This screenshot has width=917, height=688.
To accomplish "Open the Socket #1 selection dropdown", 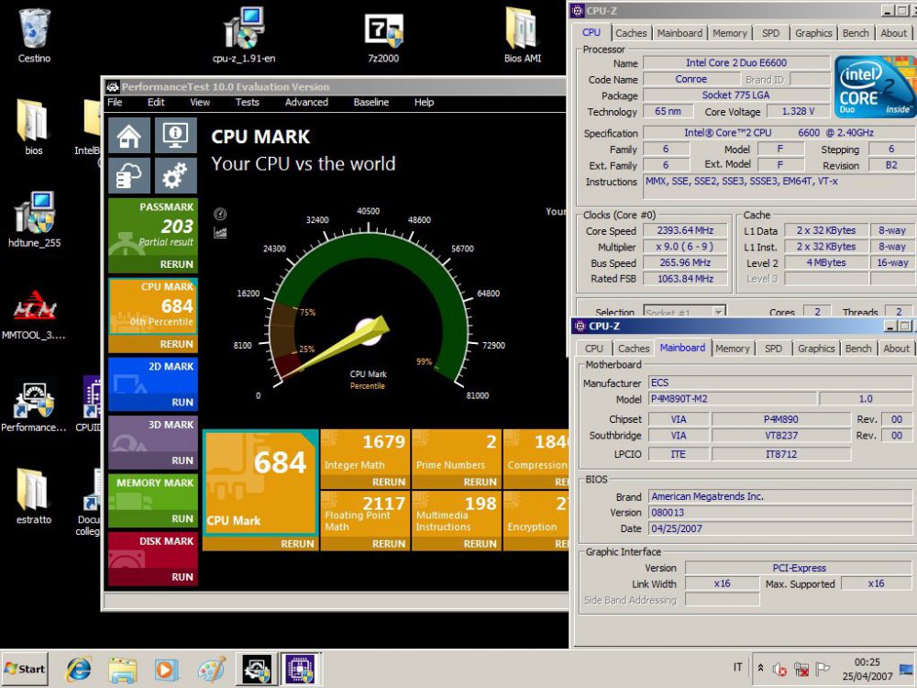I will point(684,312).
